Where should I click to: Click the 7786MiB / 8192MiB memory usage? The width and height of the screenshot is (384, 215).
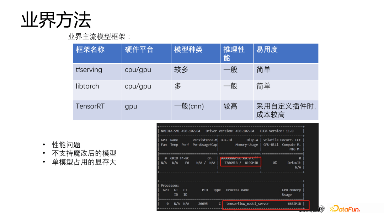(241, 163)
